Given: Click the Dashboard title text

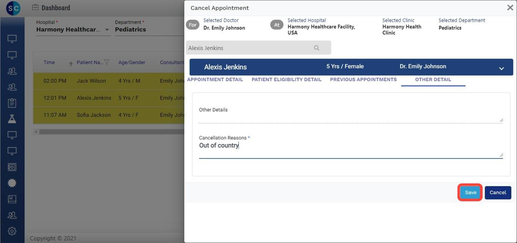Looking at the screenshot, I should (56, 8).
